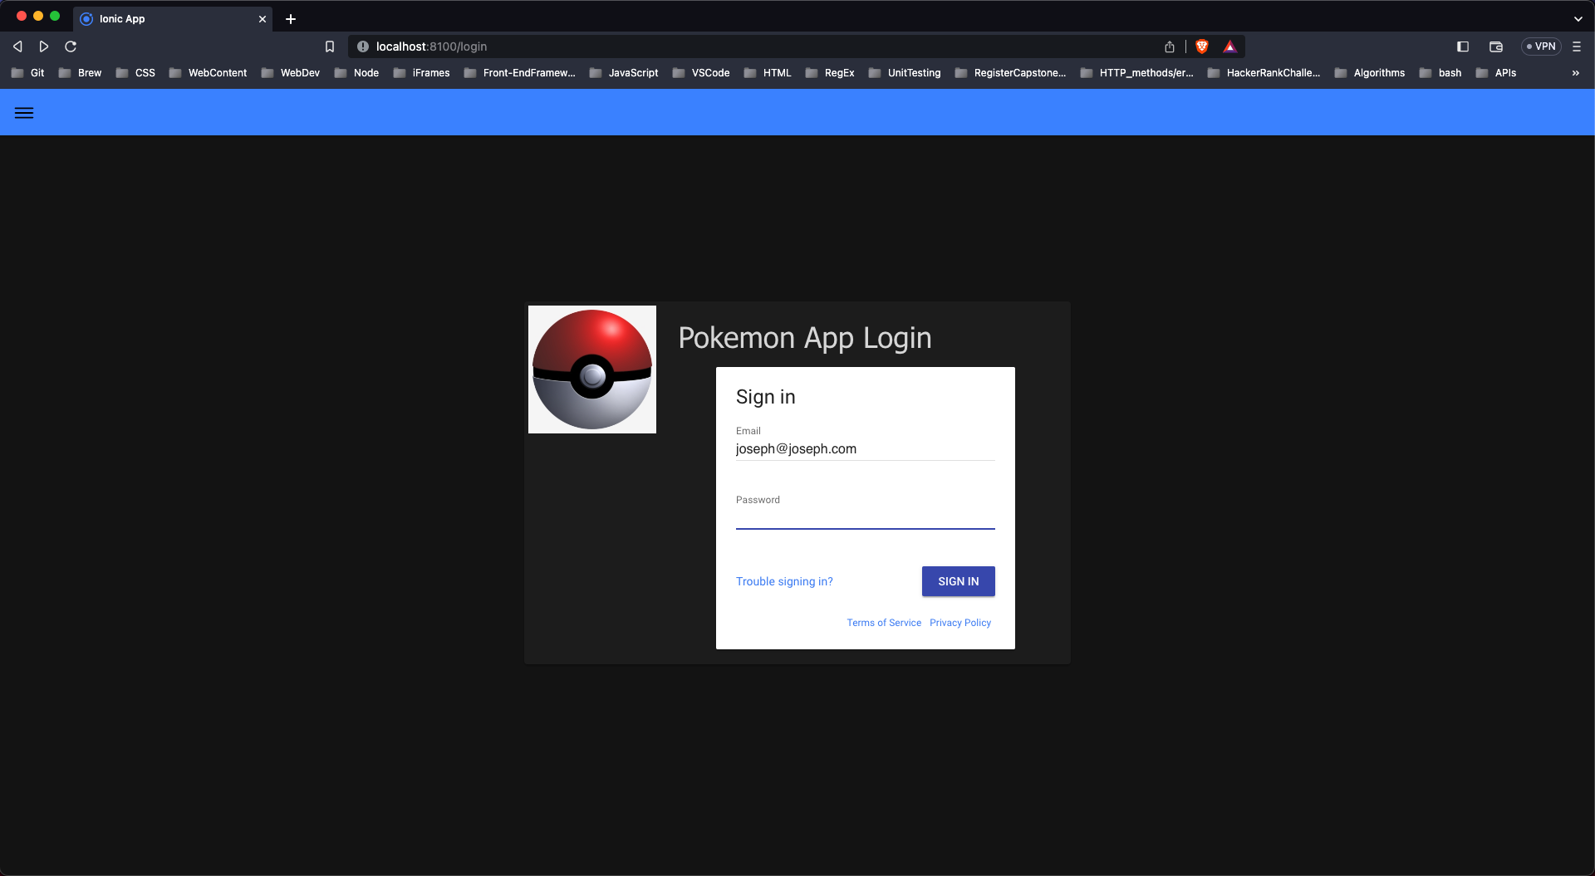The width and height of the screenshot is (1595, 876).
Task: Open the JavaScript bookmarks folder
Action: (624, 73)
